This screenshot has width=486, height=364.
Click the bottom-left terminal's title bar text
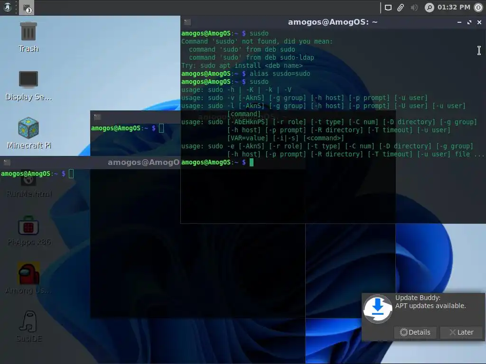point(143,162)
